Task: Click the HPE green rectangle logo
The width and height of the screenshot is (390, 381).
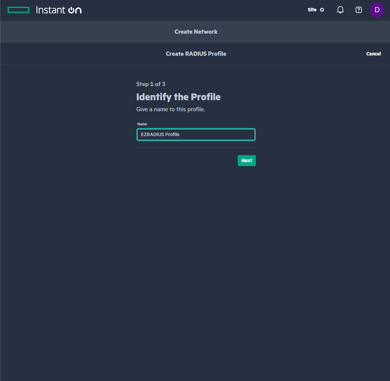Action: [x=18, y=10]
